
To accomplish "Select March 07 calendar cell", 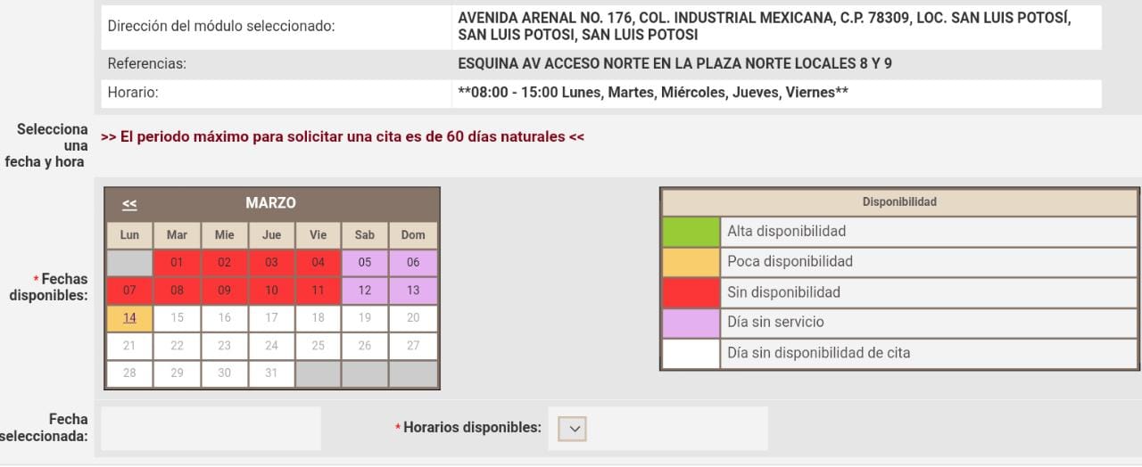I will 129,291.
